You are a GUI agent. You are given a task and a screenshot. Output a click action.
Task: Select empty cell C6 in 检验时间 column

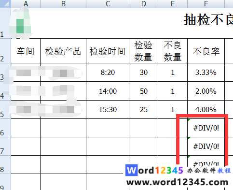pyautogui.click(x=108, y=128)
